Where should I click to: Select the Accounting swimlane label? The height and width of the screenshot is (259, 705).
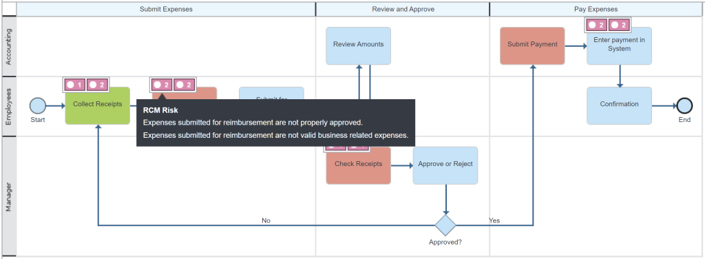pos(8,46)
